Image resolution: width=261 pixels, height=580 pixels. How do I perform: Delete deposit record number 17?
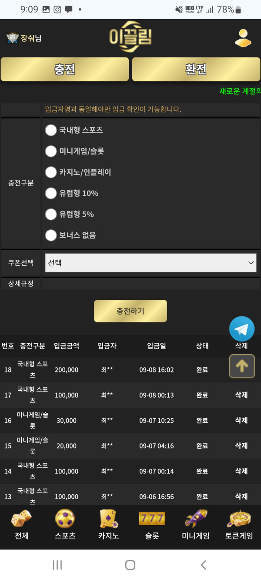pyautogui.click(x=241, y=395)
